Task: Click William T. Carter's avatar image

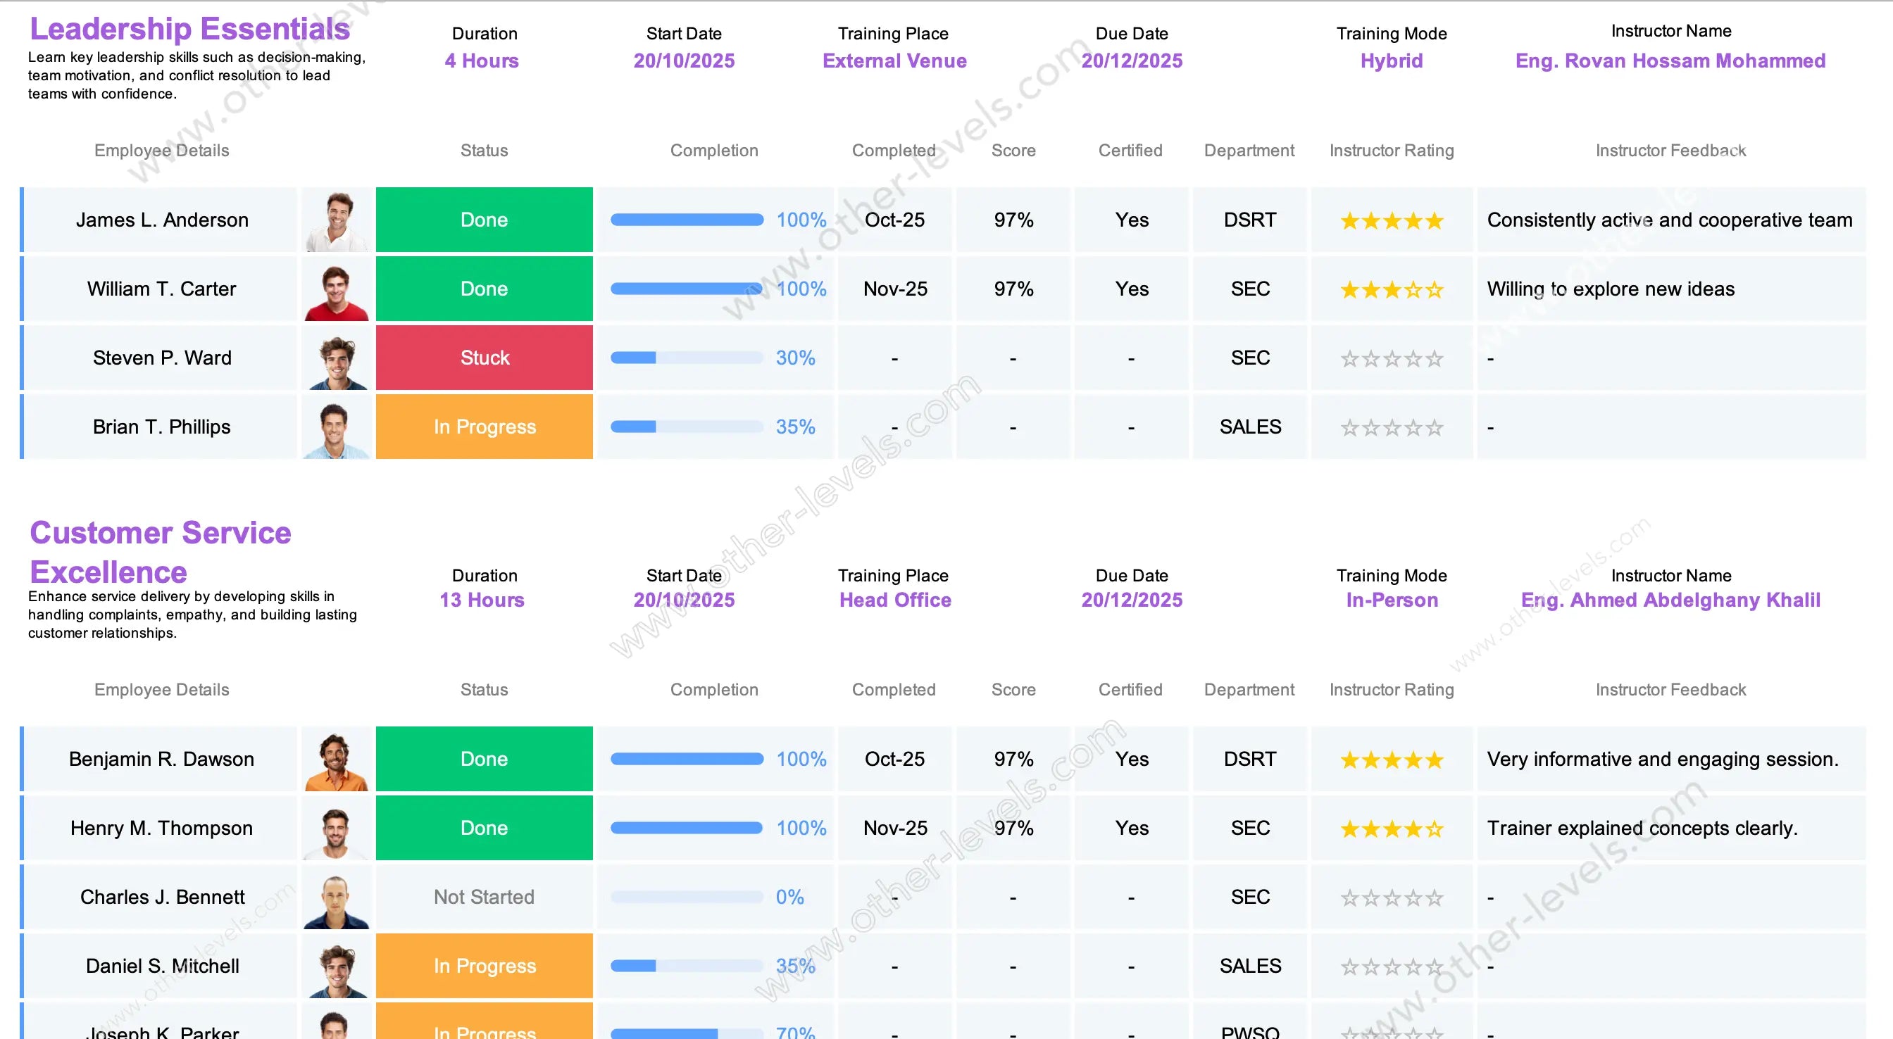Action: pos(337,289)
